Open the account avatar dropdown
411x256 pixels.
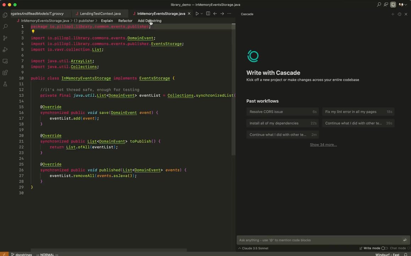point(402,5)
